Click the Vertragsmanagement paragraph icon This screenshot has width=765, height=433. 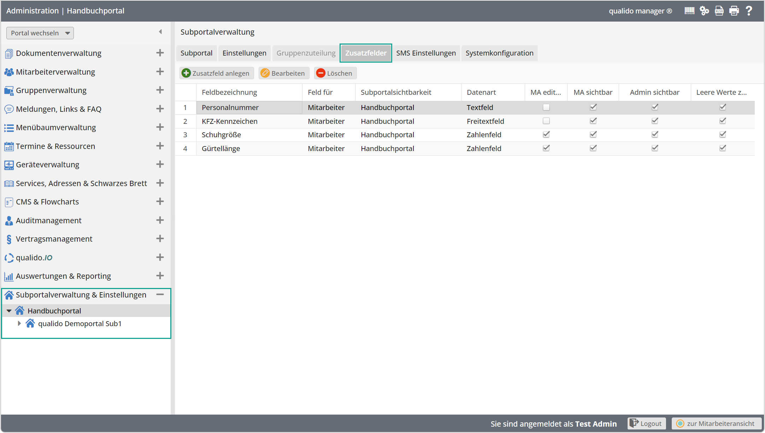[9, 239]
